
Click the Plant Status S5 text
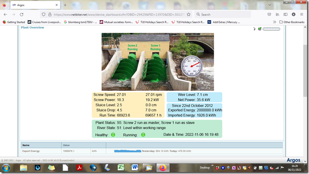pos(145,122)
